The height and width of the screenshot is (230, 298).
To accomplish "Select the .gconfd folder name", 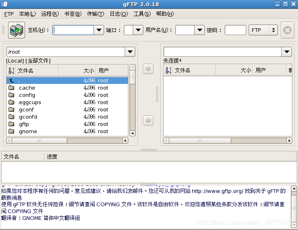I will pyautogui.click(x=28, y=117).
